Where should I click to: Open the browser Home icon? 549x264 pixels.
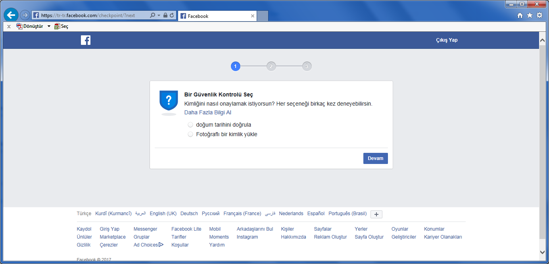pyautogui.click(x=520, y=15)
